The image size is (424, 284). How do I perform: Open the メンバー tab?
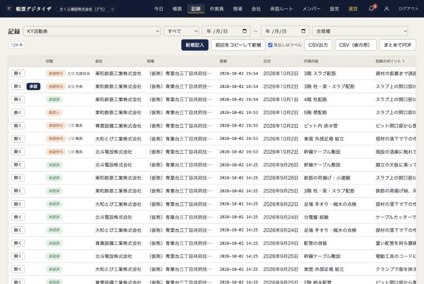[311, 8]
